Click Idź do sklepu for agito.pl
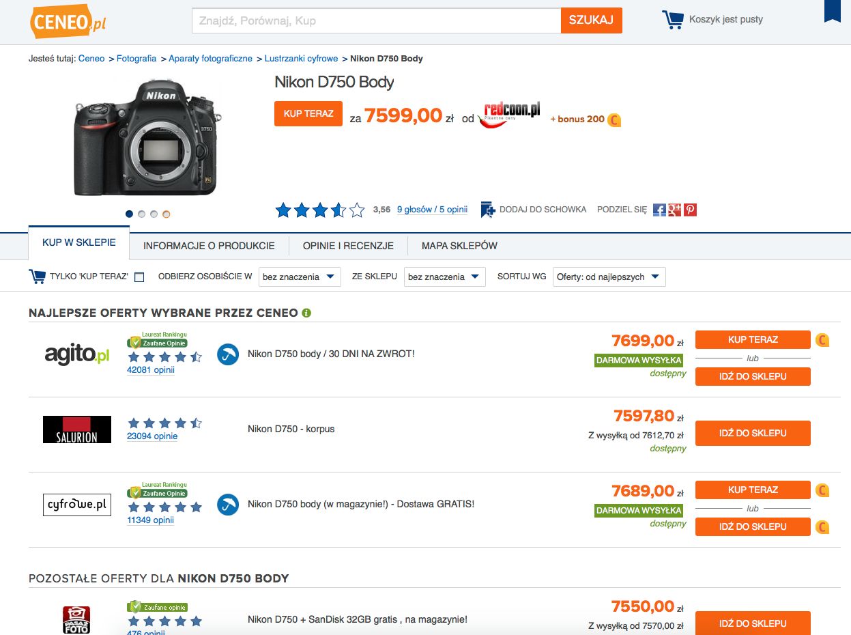Viewport: 851px width, 635px height. (753, 376)
